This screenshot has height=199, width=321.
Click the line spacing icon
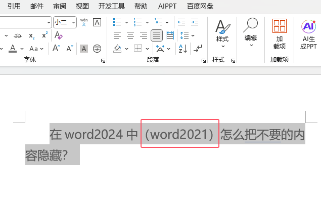184,35
